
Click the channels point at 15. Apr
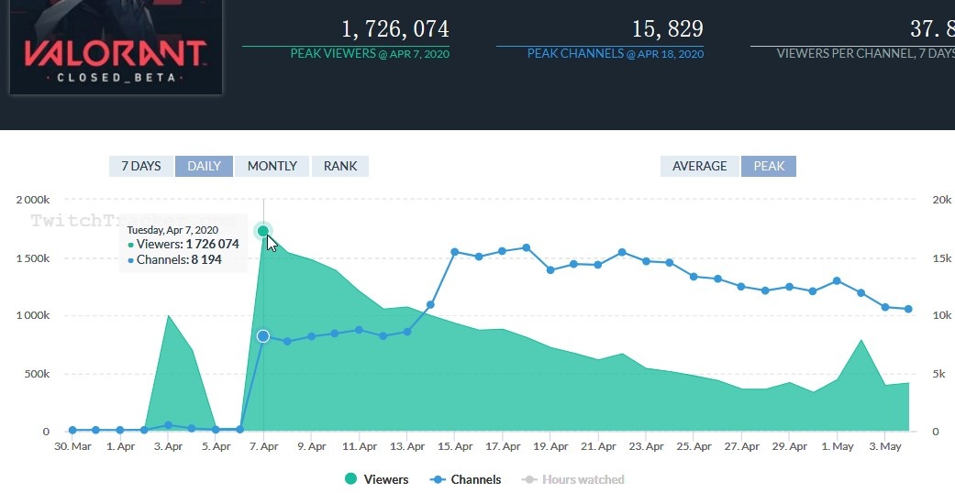[x=454, y=252]
